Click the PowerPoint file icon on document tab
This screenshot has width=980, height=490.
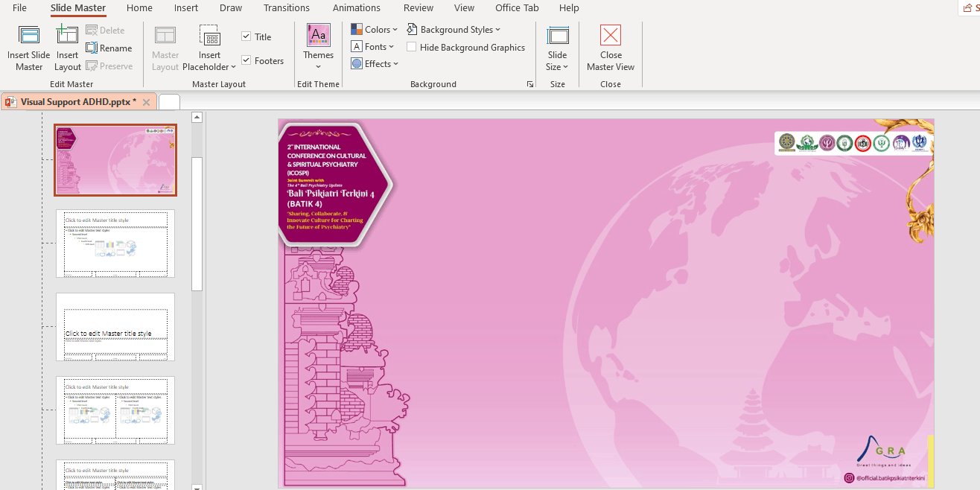point(10,102)
